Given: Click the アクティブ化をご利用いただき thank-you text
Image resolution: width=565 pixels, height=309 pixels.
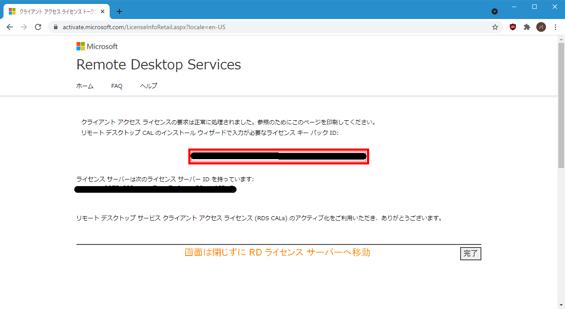Looking at the screenshot, I should point(260,218).
